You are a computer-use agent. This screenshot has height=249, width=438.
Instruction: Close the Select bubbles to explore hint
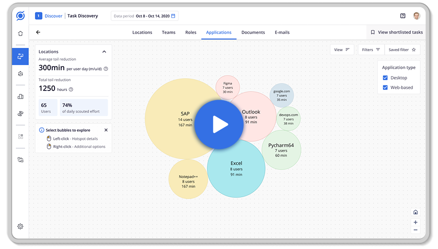coord(106,130)
